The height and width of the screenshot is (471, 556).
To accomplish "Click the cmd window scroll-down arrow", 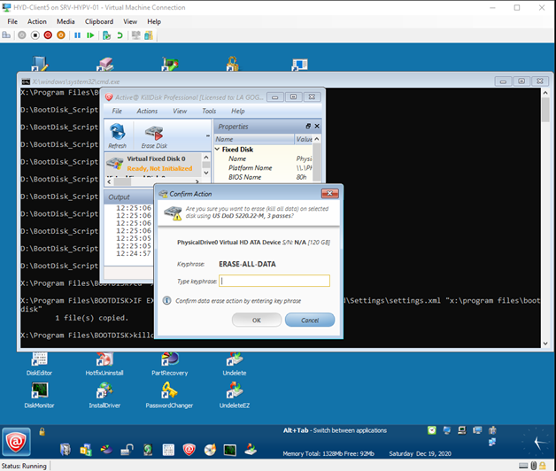I will 545,344.
